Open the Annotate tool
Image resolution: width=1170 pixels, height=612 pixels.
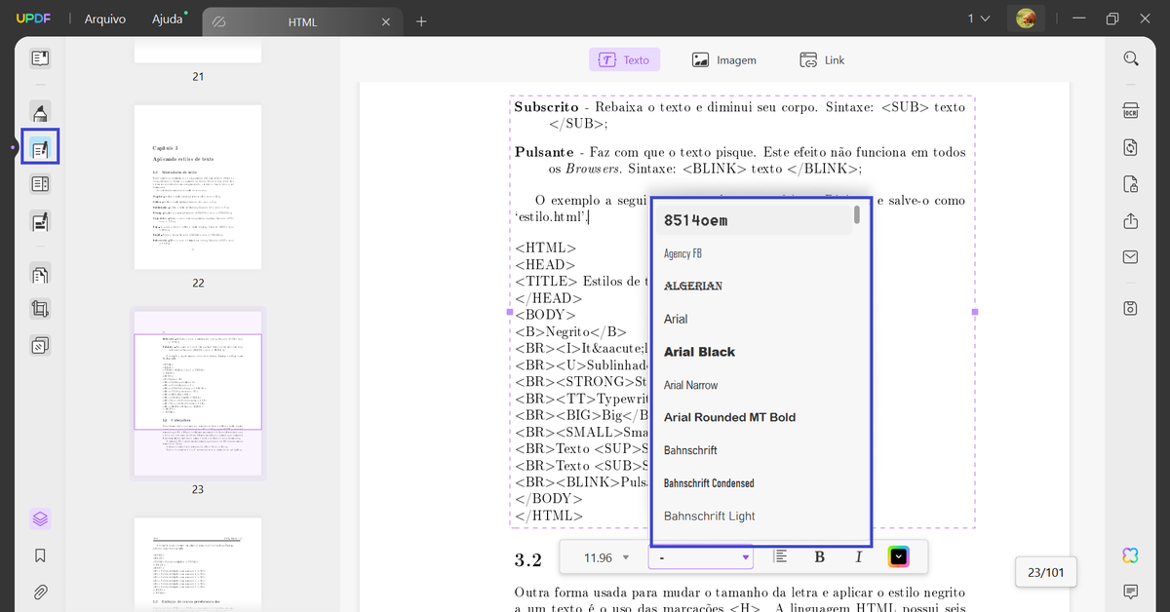point(40,111)
